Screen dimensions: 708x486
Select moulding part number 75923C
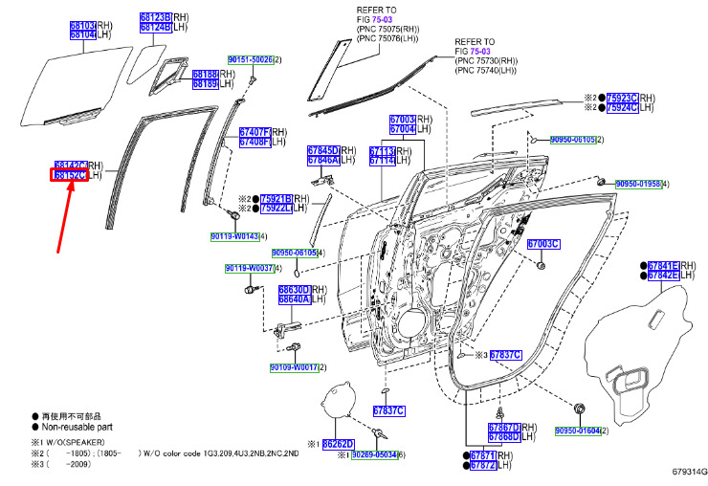(623, 98)
